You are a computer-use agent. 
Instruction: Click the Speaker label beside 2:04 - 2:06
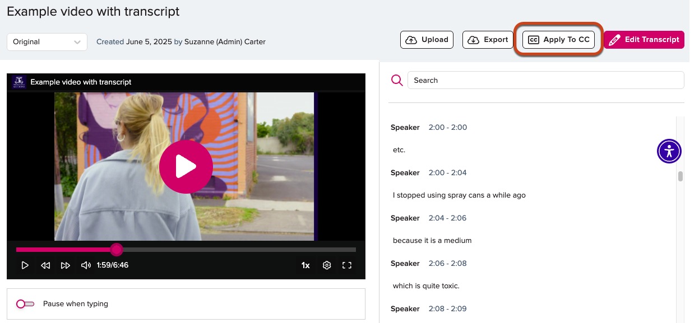coord(405,218)
